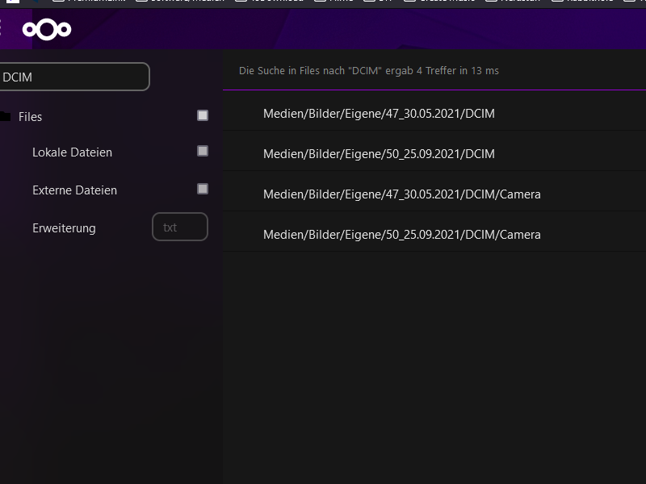Click the Erweiterung label
This screenshot has height=484, width=646.
tap(64, 228)
